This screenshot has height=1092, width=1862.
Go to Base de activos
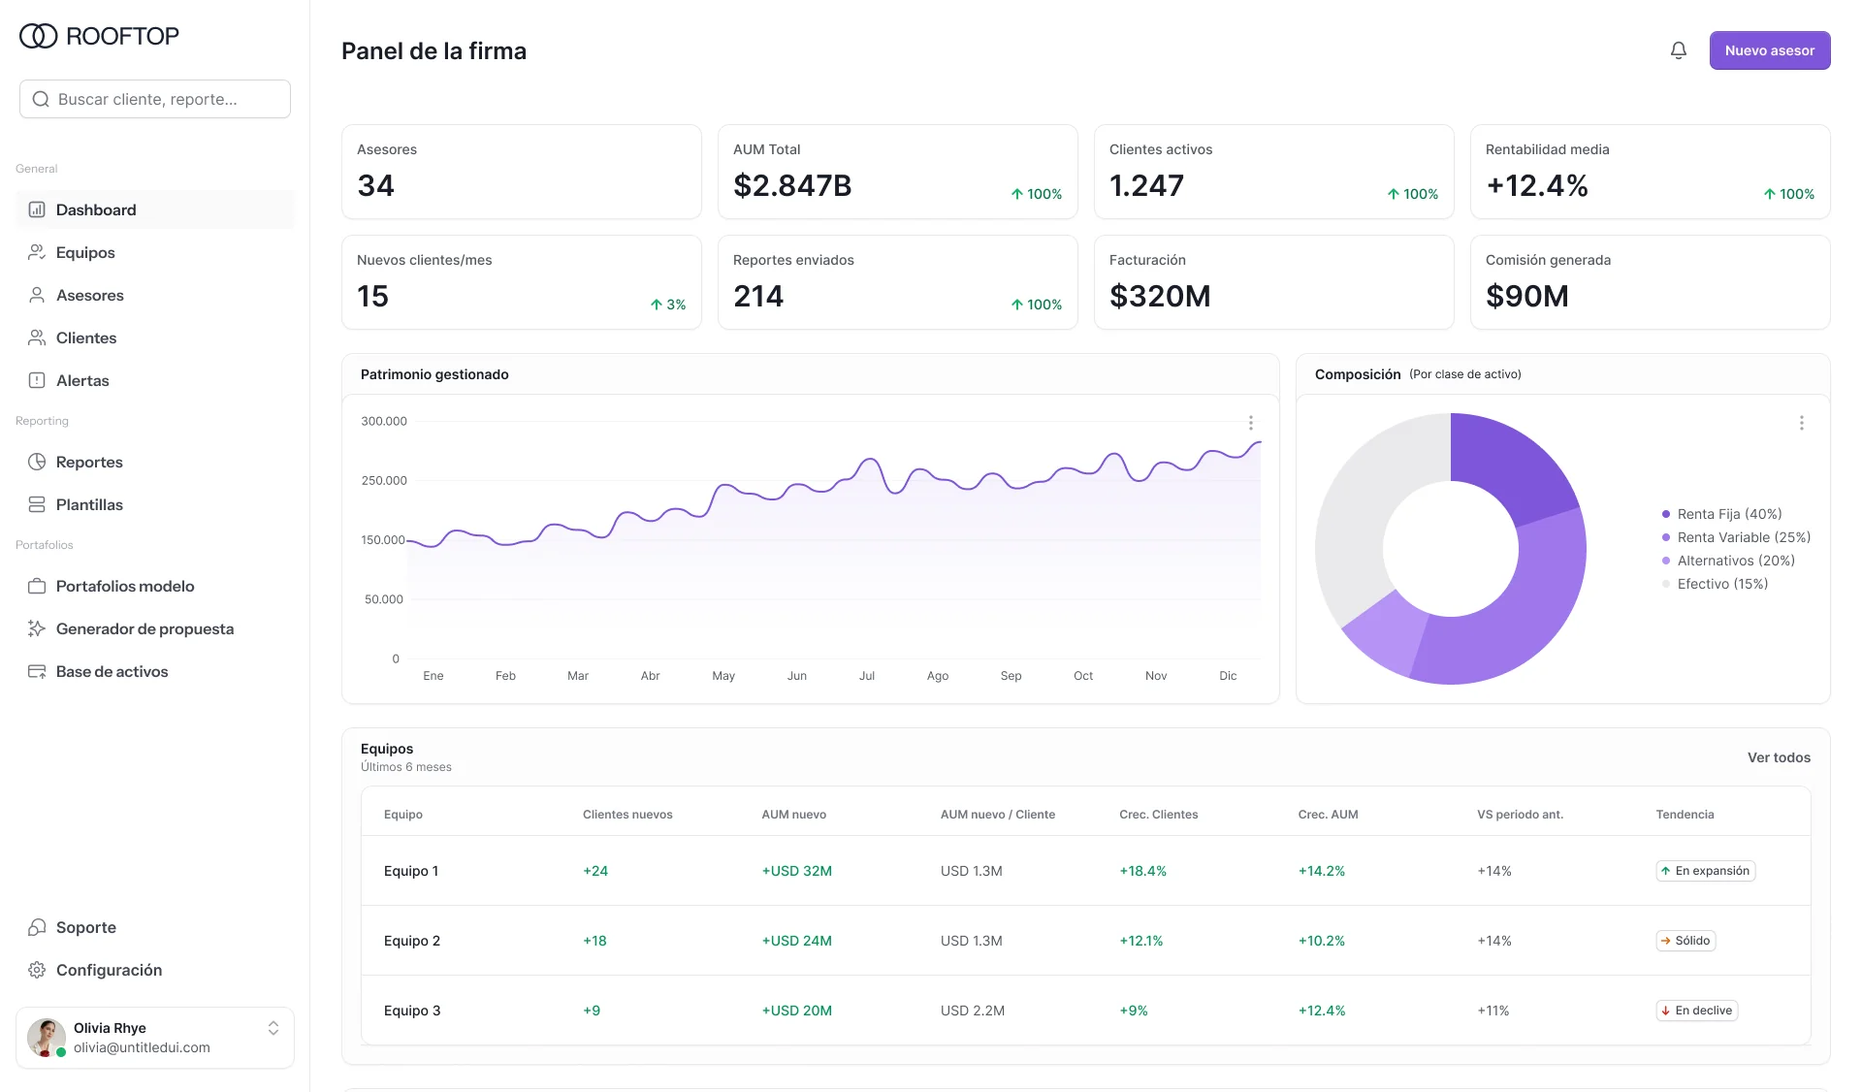(x=155, y=671)
